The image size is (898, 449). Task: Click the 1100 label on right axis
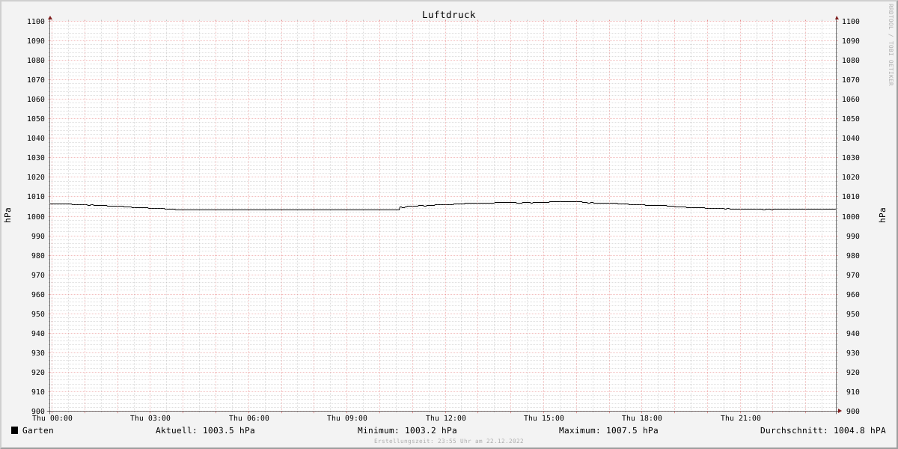(851, 22)
